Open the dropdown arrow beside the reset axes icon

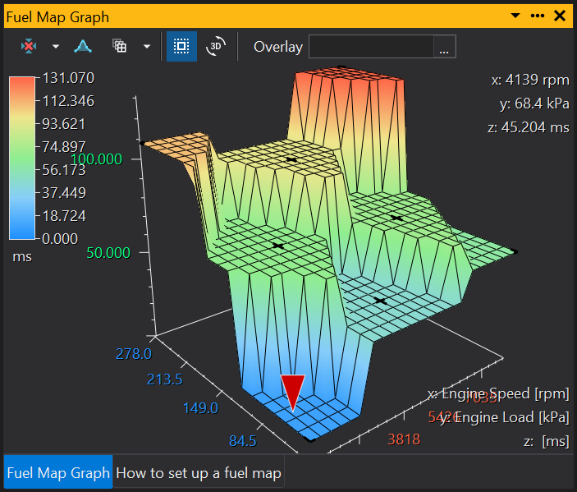point(56,47)
